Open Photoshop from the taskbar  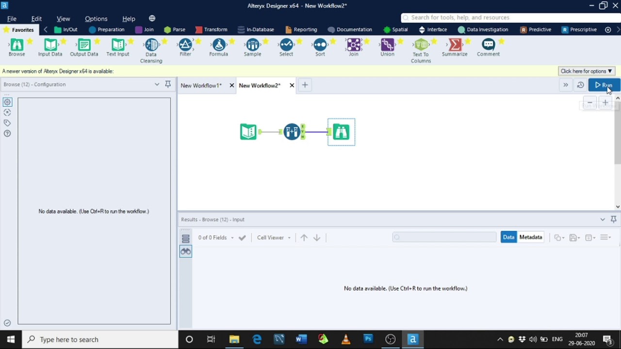pyautogui.click(x=368, y=339)
